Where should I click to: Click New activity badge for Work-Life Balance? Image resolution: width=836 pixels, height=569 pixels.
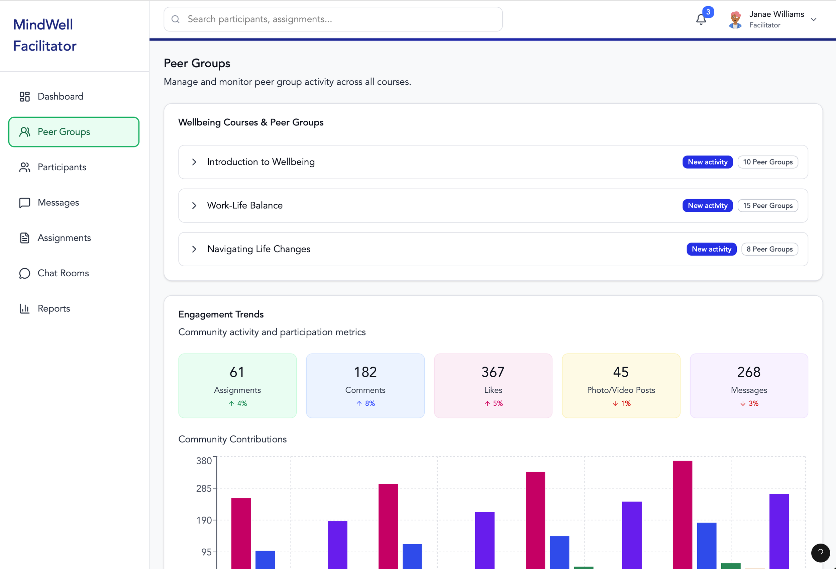707,205
